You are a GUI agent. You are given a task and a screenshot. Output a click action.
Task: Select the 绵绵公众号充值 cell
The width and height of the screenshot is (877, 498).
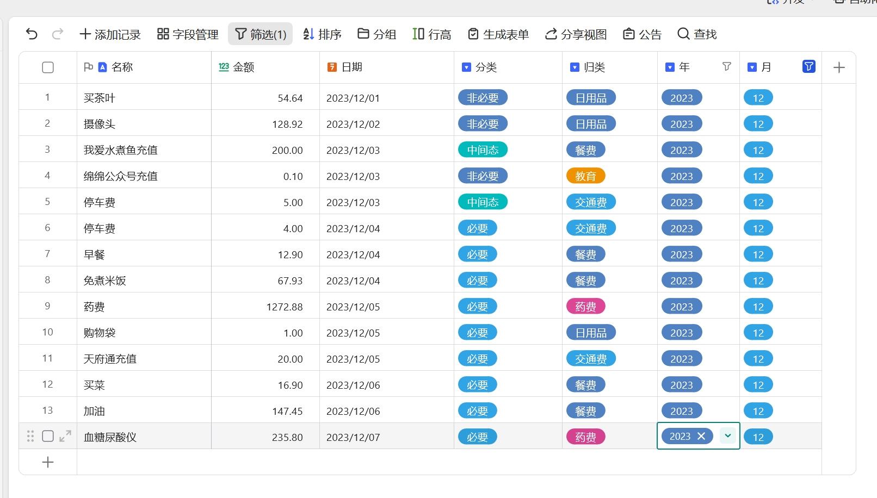(x=144, y=176)
